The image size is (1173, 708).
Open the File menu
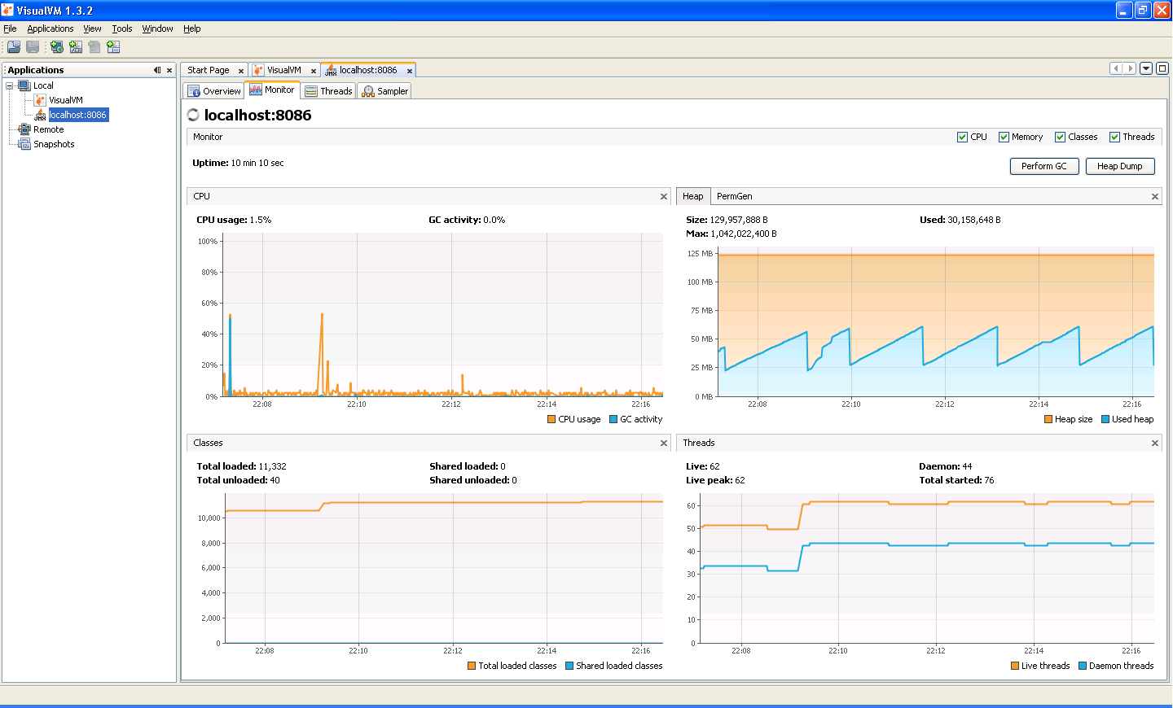pyautogui.click(x=10, y=28)
